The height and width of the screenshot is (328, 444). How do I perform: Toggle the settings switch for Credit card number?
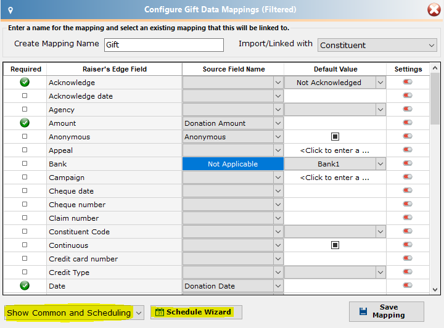(408, 258)
